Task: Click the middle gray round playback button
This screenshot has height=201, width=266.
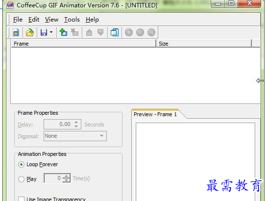Action: 140,32
